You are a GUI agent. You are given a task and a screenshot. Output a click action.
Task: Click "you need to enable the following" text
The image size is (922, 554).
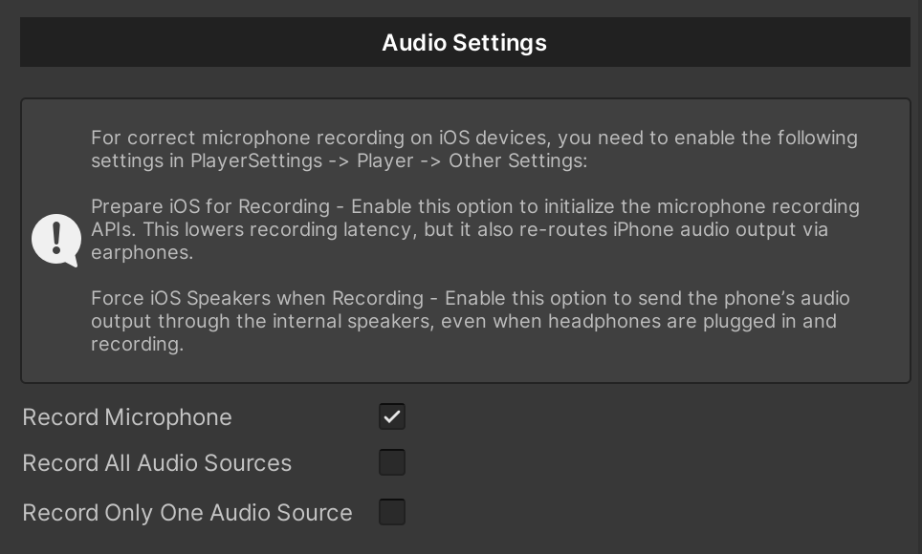coord(708,138)
